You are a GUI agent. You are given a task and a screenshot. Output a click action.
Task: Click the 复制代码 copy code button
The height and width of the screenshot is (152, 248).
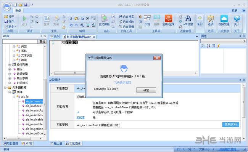click(x=230, y=124)
